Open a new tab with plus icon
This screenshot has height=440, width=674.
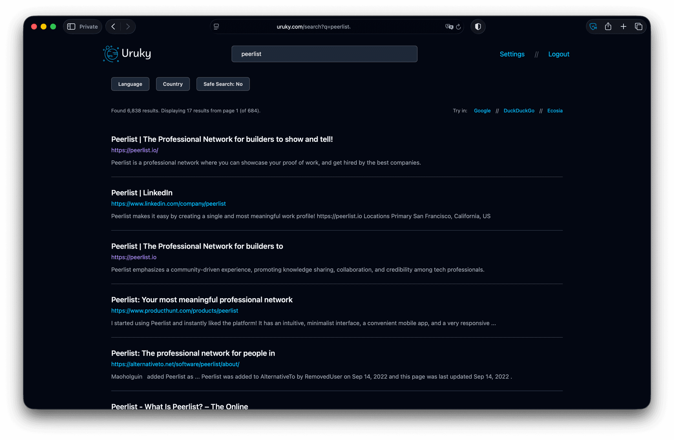(623, 26)
